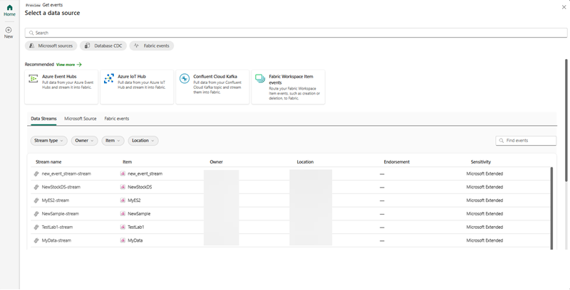
Task: Click stream icon beside MyES2-stream
Action: pos(36,200)
